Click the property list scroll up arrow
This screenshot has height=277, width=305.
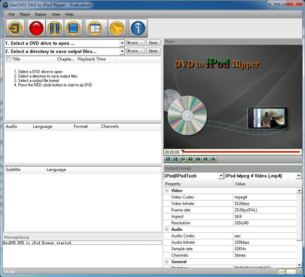click(x=299, y=191)
